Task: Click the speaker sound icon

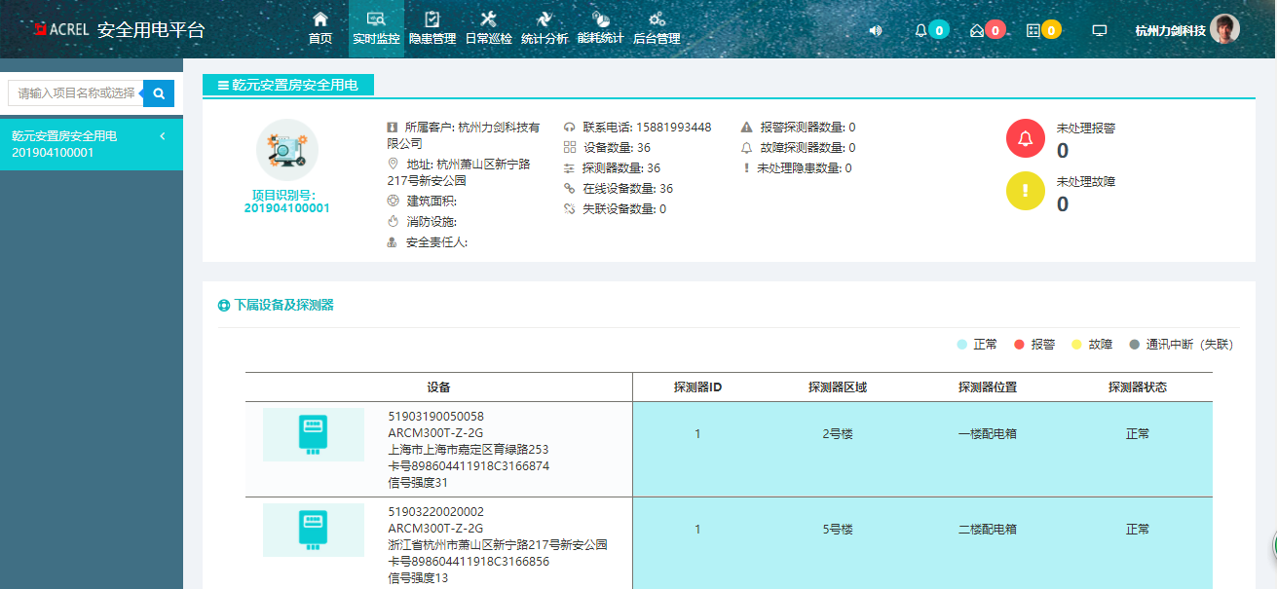Action: coord(875,30)
